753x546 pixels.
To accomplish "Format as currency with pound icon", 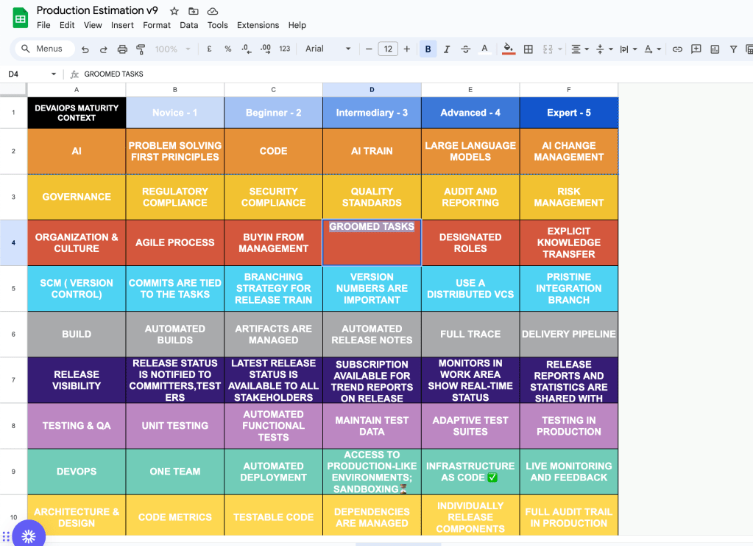I will pos(209,49).
